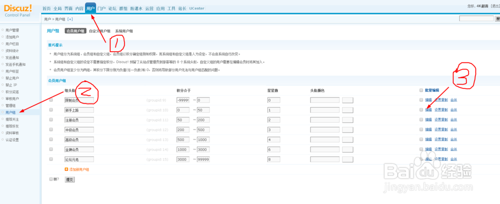Click the [+] link in the breadcrumb
The image size is (500, 204).
tap(70, 19)
